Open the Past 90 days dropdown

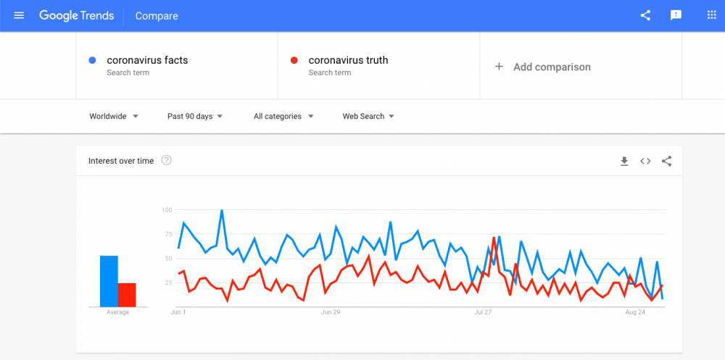pyautogui.click(x=195, y=117)
